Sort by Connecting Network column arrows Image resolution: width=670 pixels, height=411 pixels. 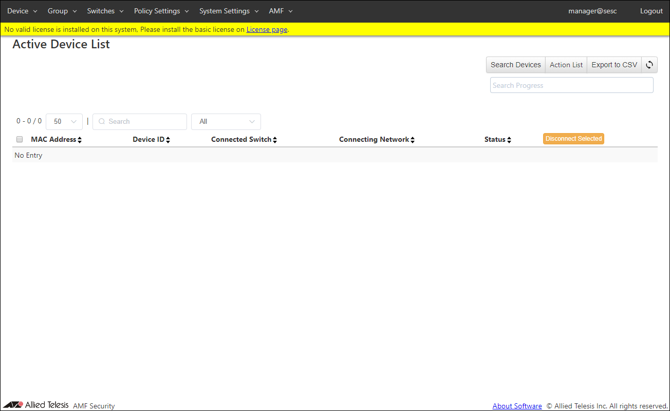413,140
